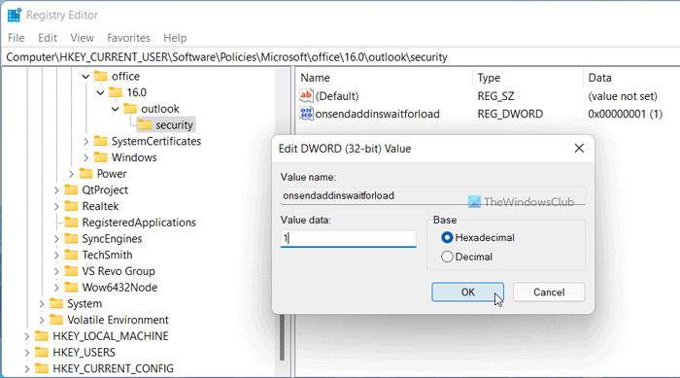The image size is (680, 378).
Task: Click the (Default) string value icon
Action: pyautogui.click(x=306, y=95)
